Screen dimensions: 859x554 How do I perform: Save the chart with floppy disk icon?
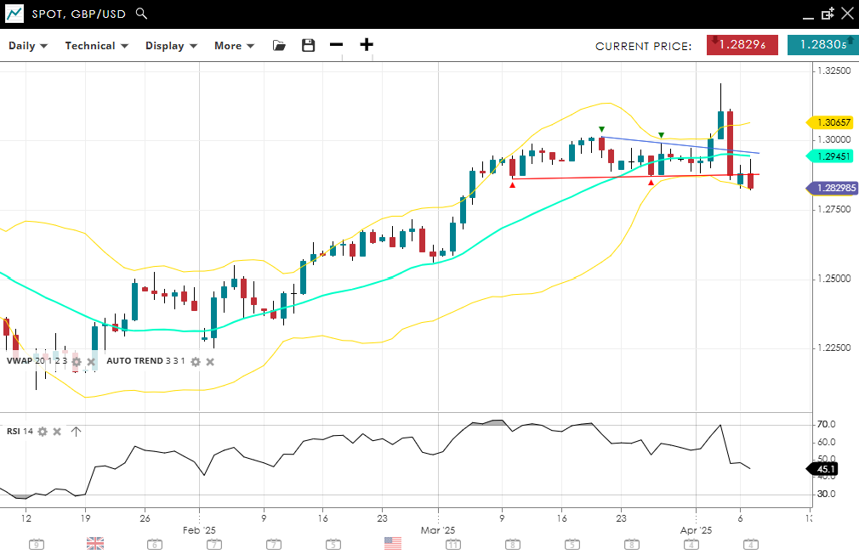(308, 46)
